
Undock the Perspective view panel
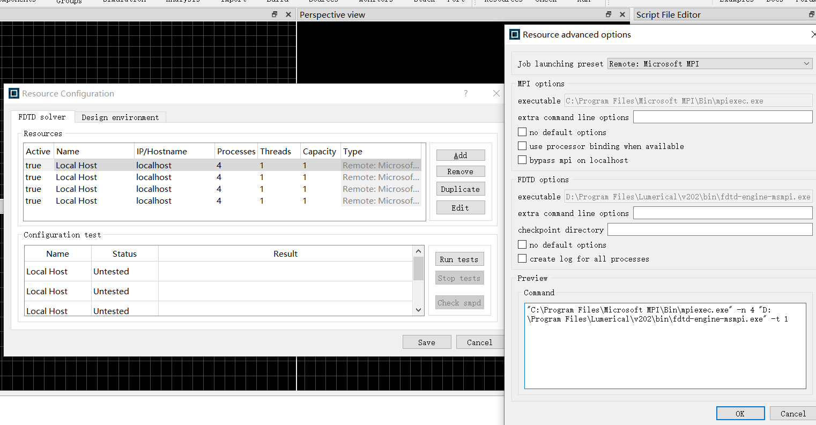[x=609, y=14]
